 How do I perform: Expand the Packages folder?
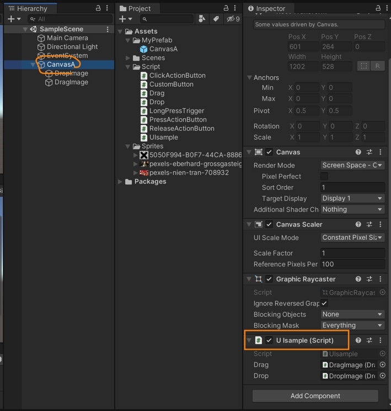pyautogui.click(x=120, y=182)
